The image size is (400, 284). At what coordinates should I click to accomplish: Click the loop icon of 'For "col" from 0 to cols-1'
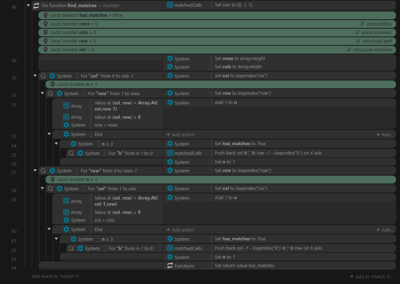43,76
